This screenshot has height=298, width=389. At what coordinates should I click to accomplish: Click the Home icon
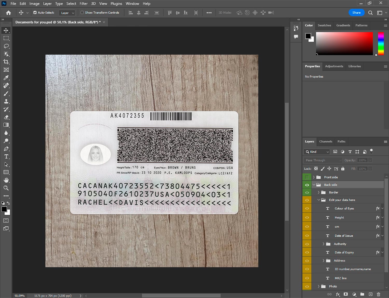point(8,13)
